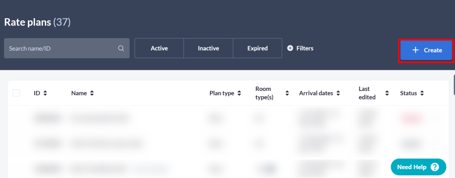Click the plus icon beside Filters
The image size is (455, 178).
pos(290,48)
